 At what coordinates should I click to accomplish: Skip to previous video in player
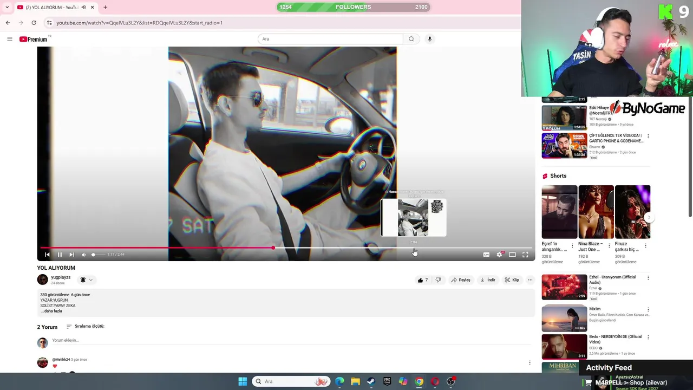coord(47,255)
